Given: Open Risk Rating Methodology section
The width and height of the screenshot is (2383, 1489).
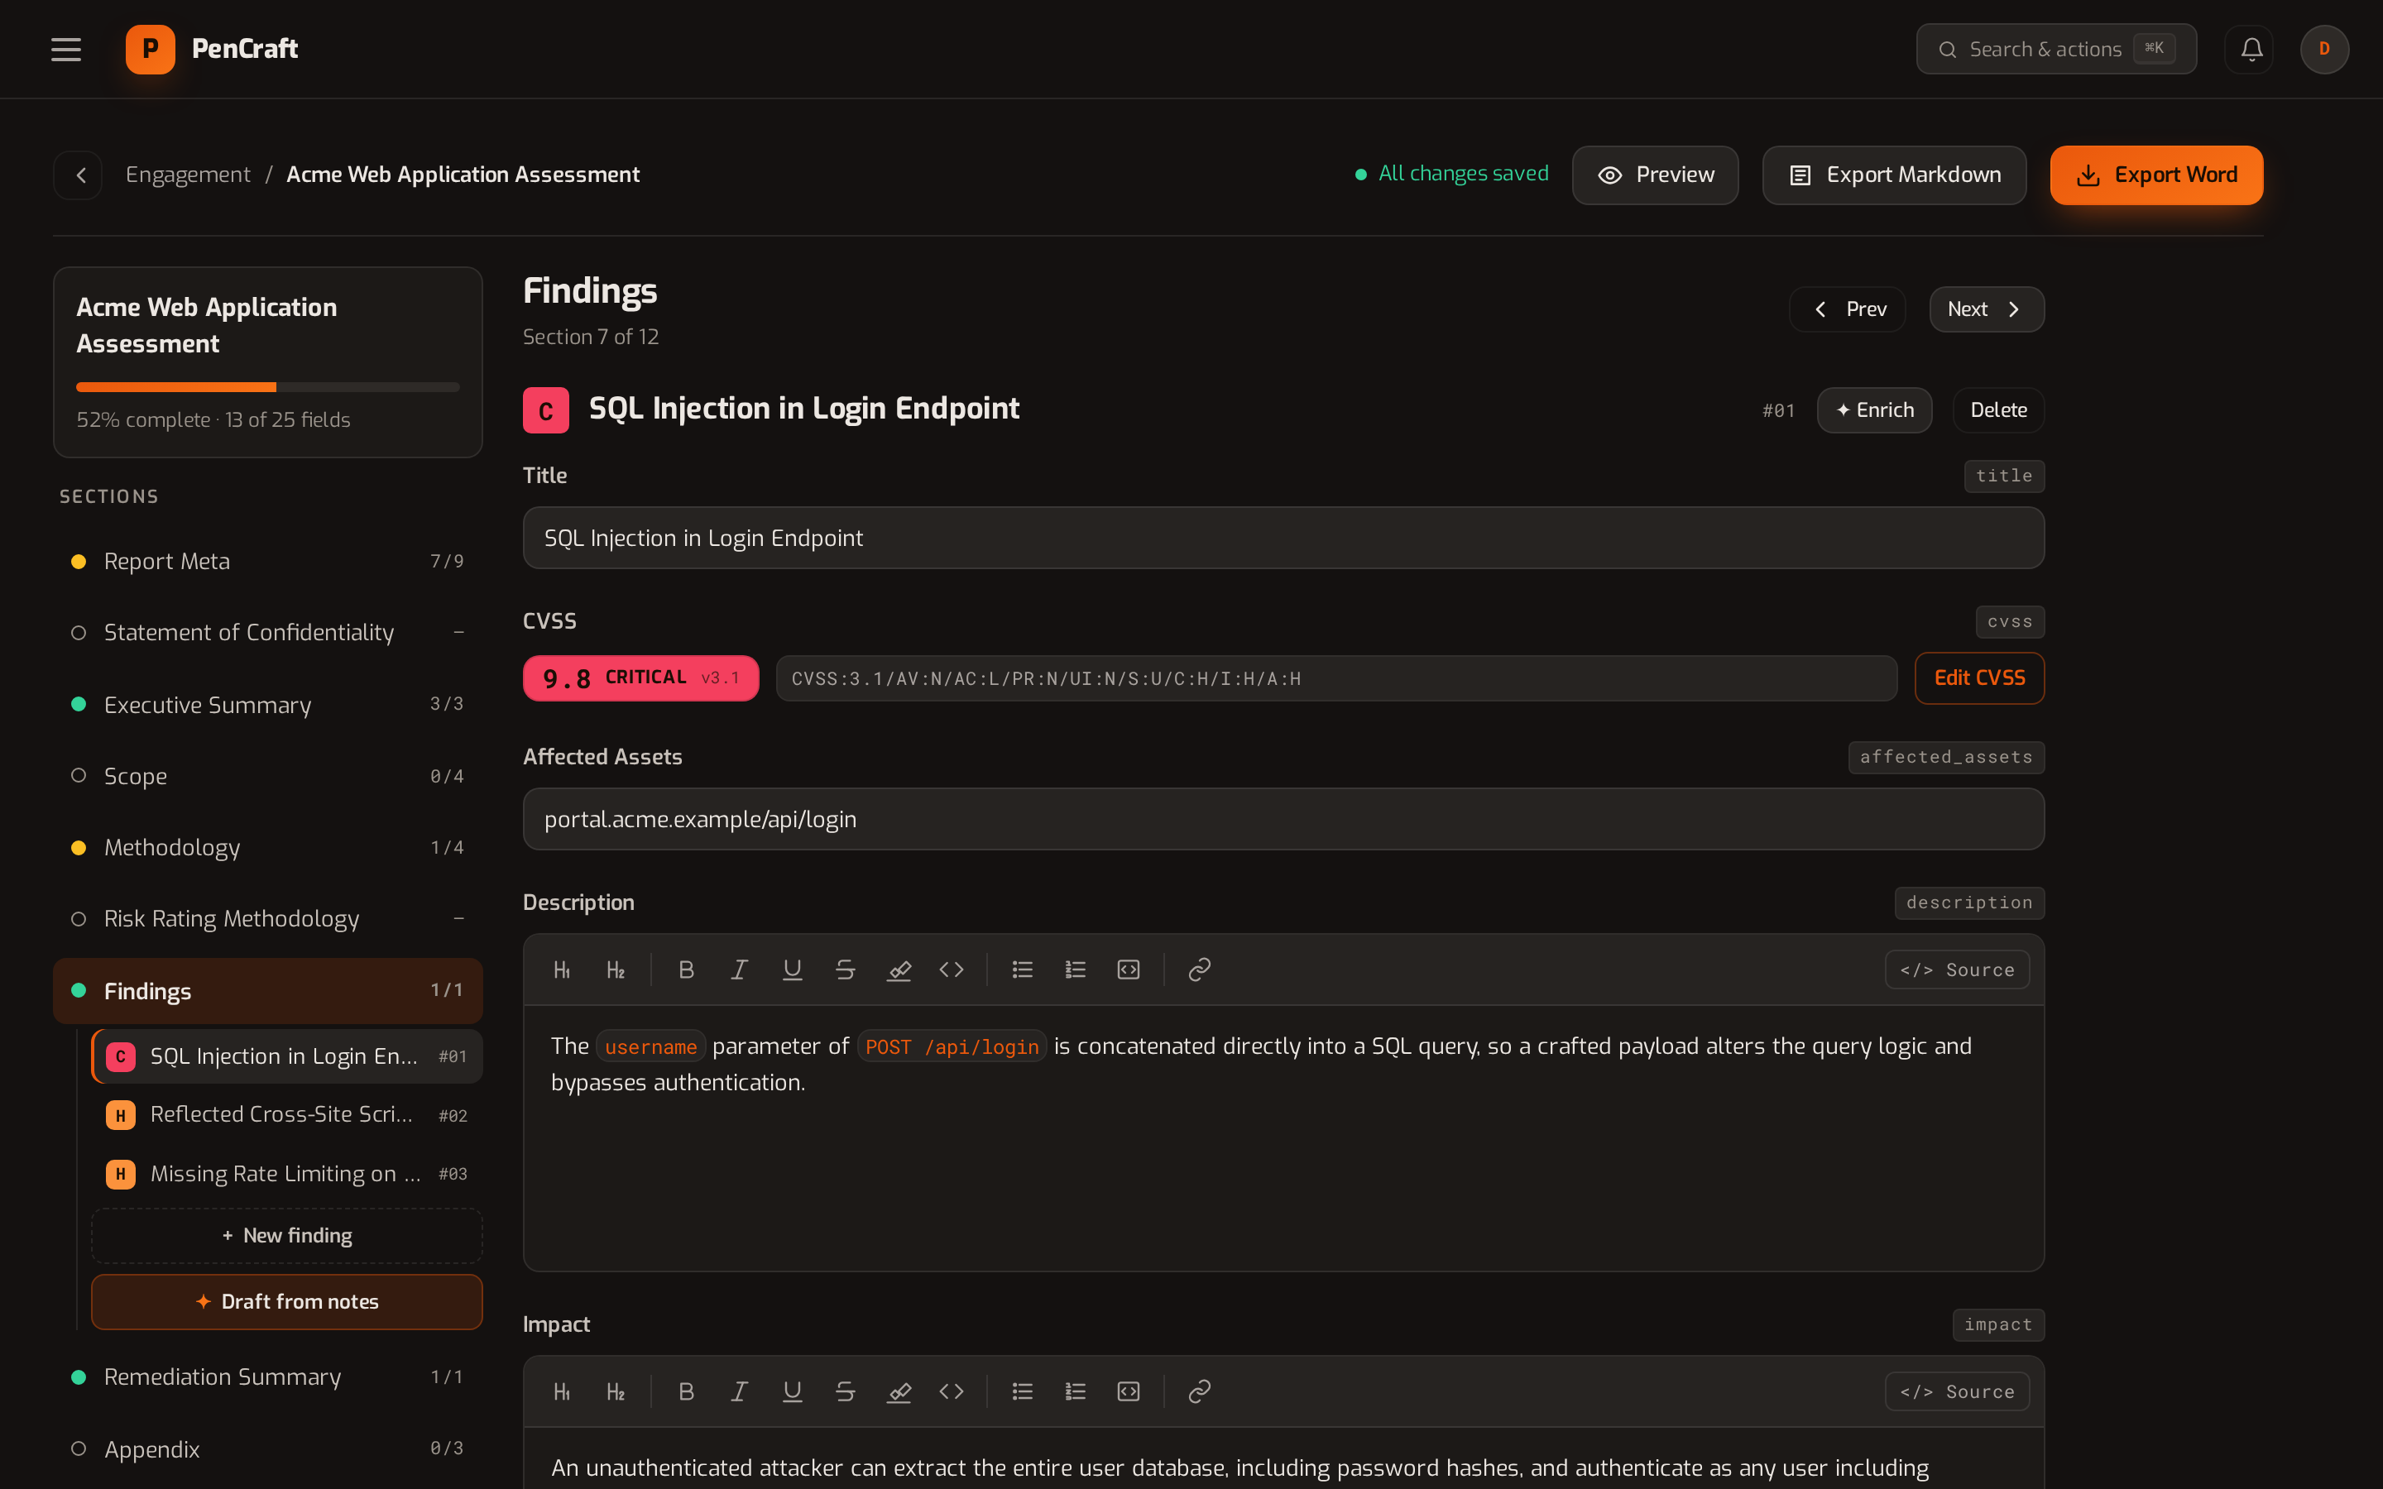Looking at the screenshot, I should click(268, 919).
